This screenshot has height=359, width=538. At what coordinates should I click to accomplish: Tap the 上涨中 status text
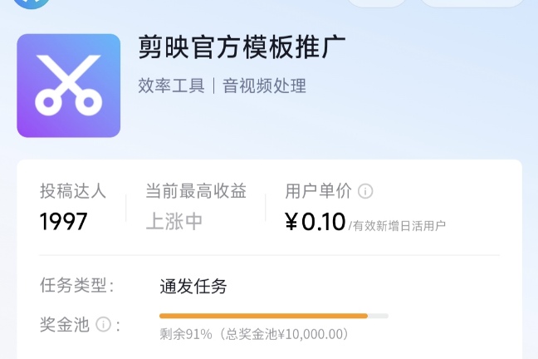pyautogui.click(x=174, y=222)
